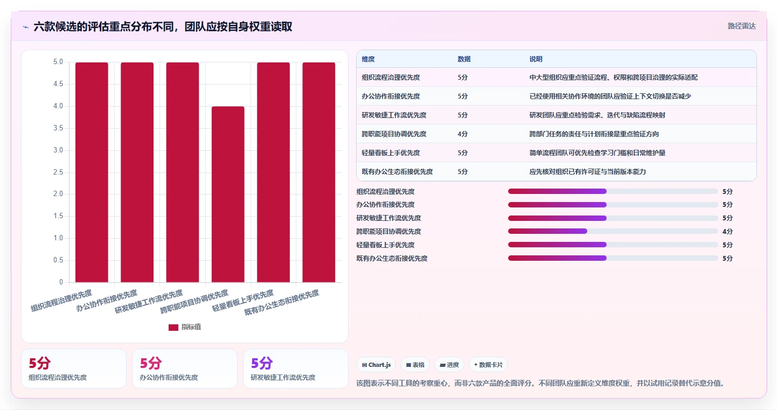Screen dimensions: 778x410
Task: Click the 4分 value beside the progress bar
Action: point(728,232)
